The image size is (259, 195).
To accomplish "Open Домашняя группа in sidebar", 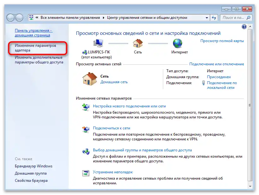I will pyautogui.click(x=31, y=173).
